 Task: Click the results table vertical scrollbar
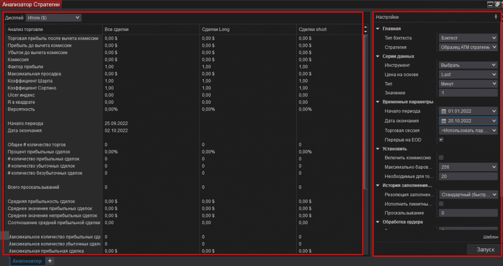(365, 113)
